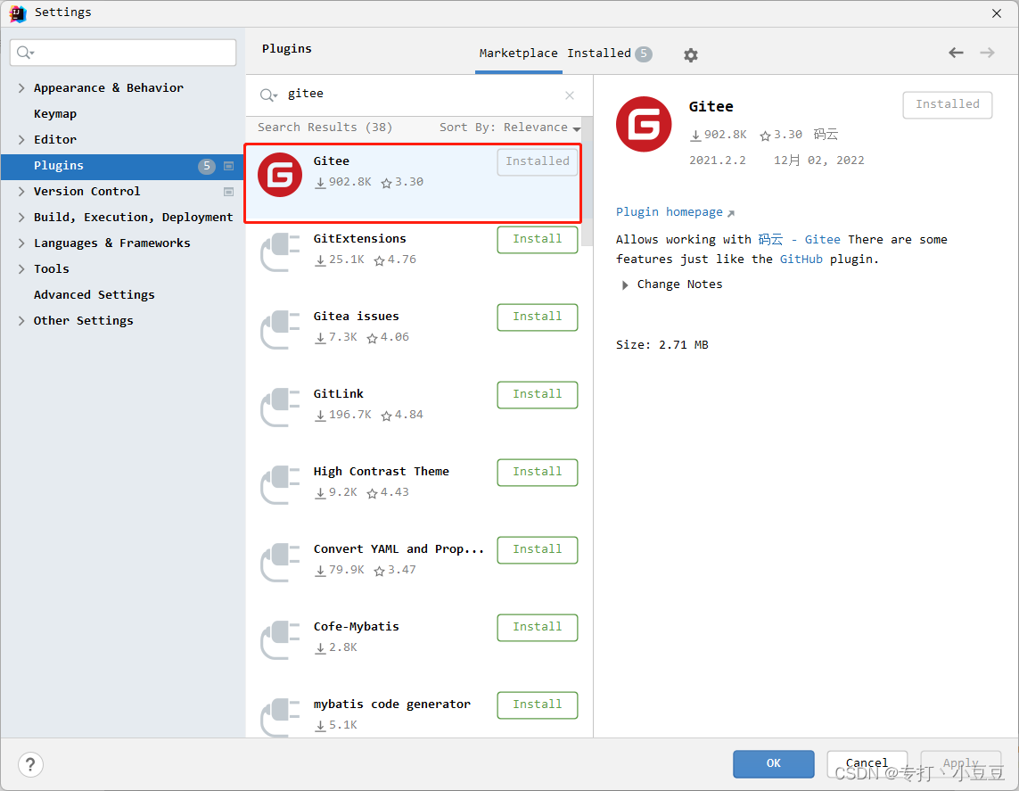1019x791 pixels.
Task: Go back with the left arrow
Action: [956, 53]
